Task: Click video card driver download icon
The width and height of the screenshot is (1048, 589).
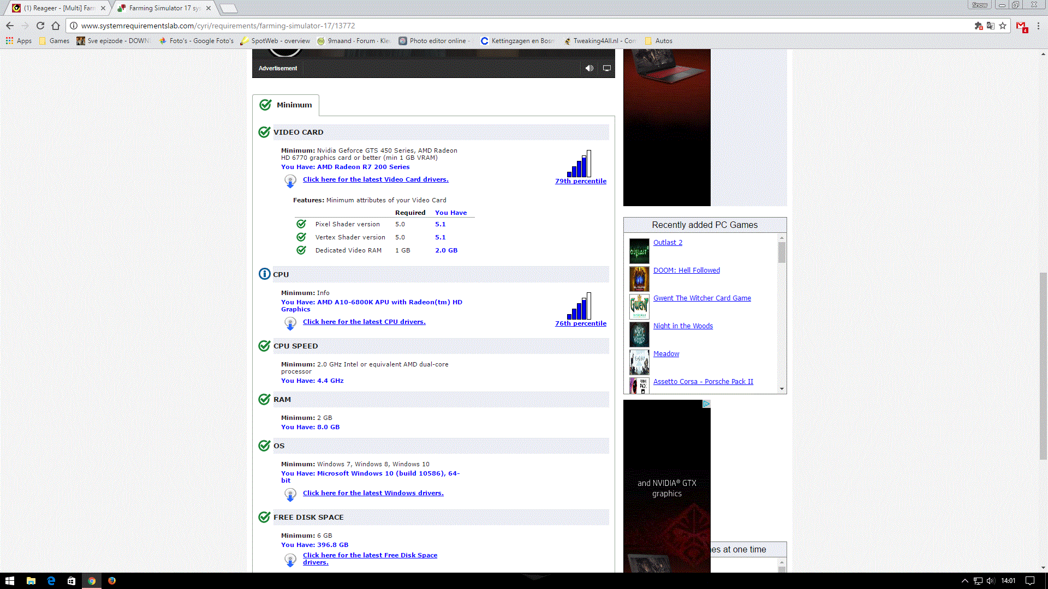Action: [x=290, y=181]
